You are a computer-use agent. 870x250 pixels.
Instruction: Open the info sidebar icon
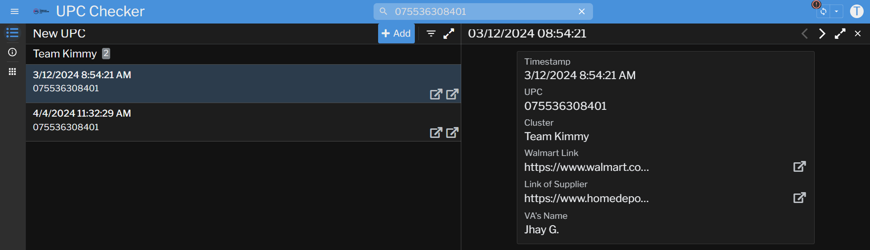12,52
